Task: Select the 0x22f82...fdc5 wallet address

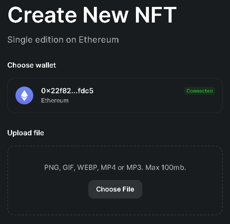Action: click(x=67, y=91)
